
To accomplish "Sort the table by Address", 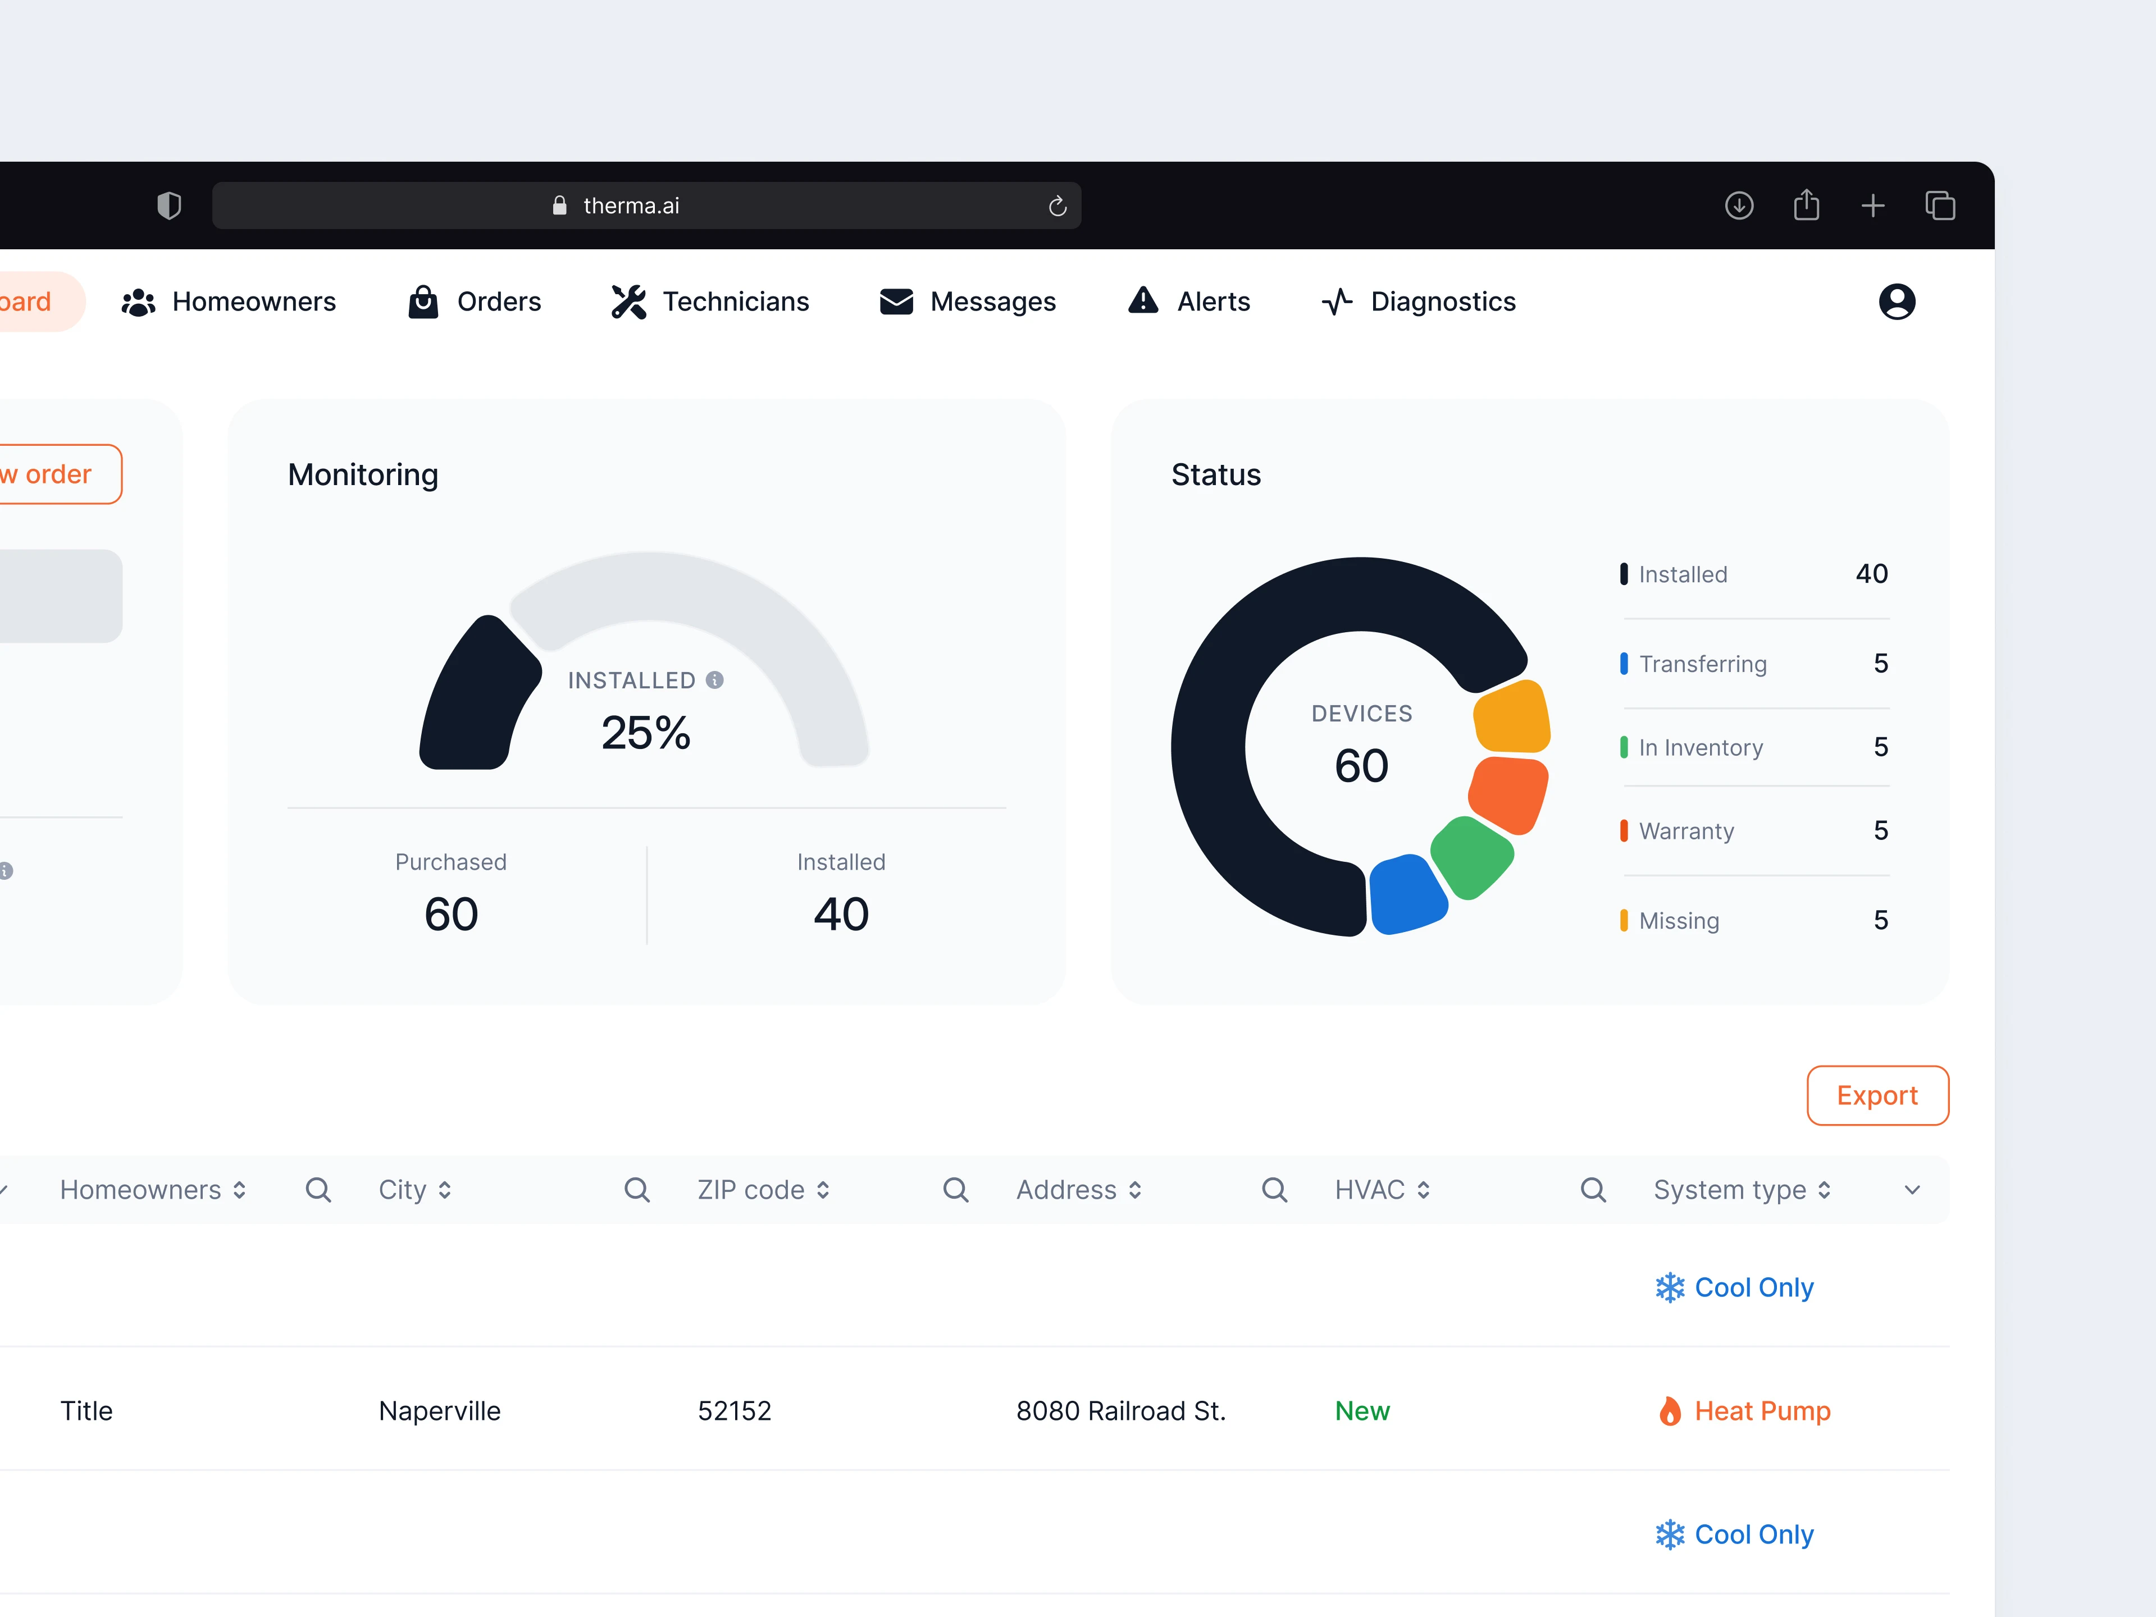I will point(1136,1190).
